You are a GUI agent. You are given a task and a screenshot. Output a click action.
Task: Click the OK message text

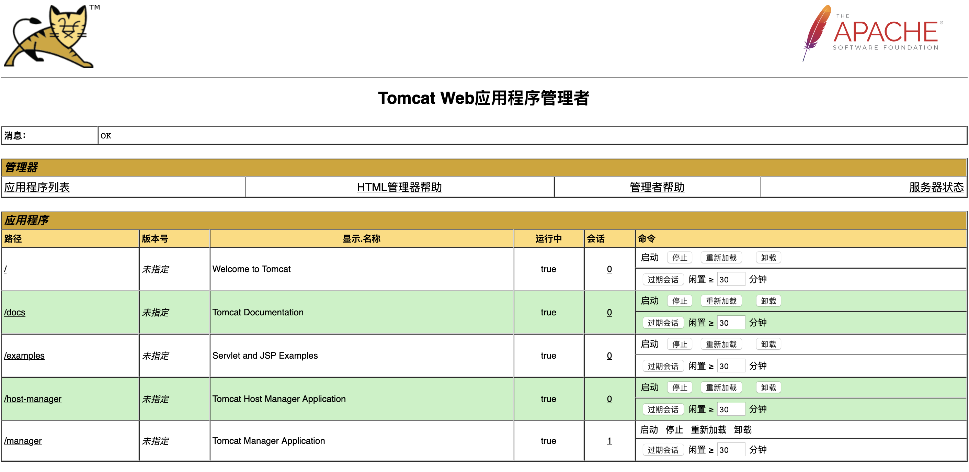coord(106,136)
